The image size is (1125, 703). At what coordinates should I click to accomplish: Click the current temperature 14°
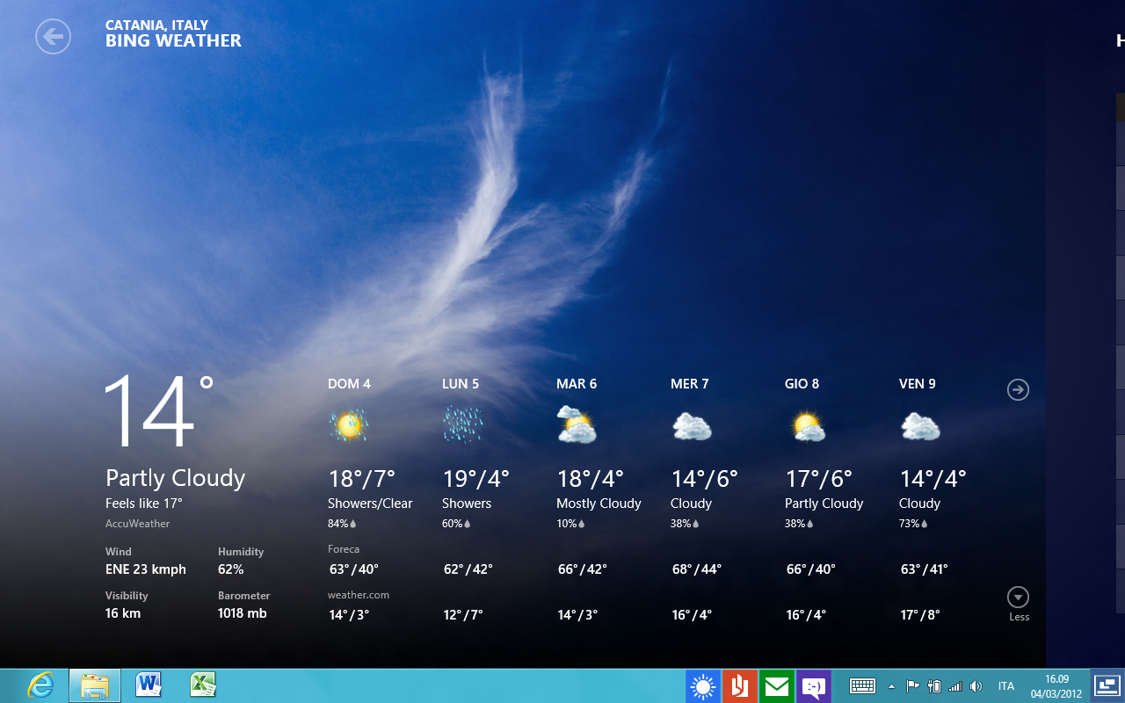[x=159, y=411]
